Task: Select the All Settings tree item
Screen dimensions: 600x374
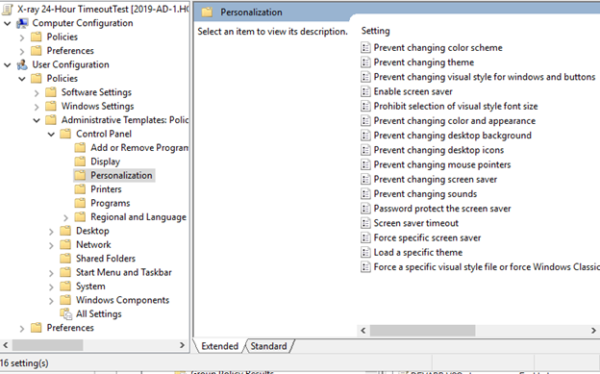Action: [99, 313]
